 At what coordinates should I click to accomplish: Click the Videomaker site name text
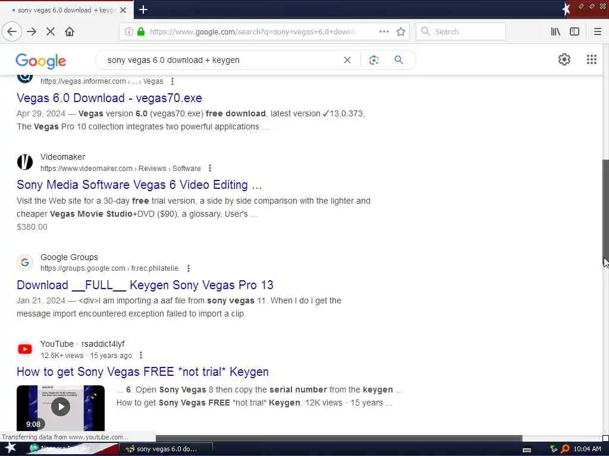pyautogui.click(x=62, y=157)
